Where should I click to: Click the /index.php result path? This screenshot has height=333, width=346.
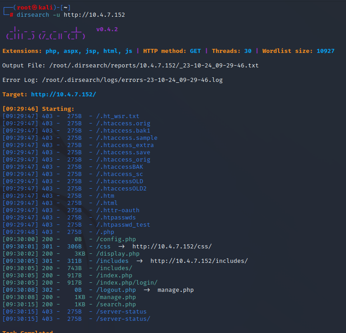[x=114, y=276]
